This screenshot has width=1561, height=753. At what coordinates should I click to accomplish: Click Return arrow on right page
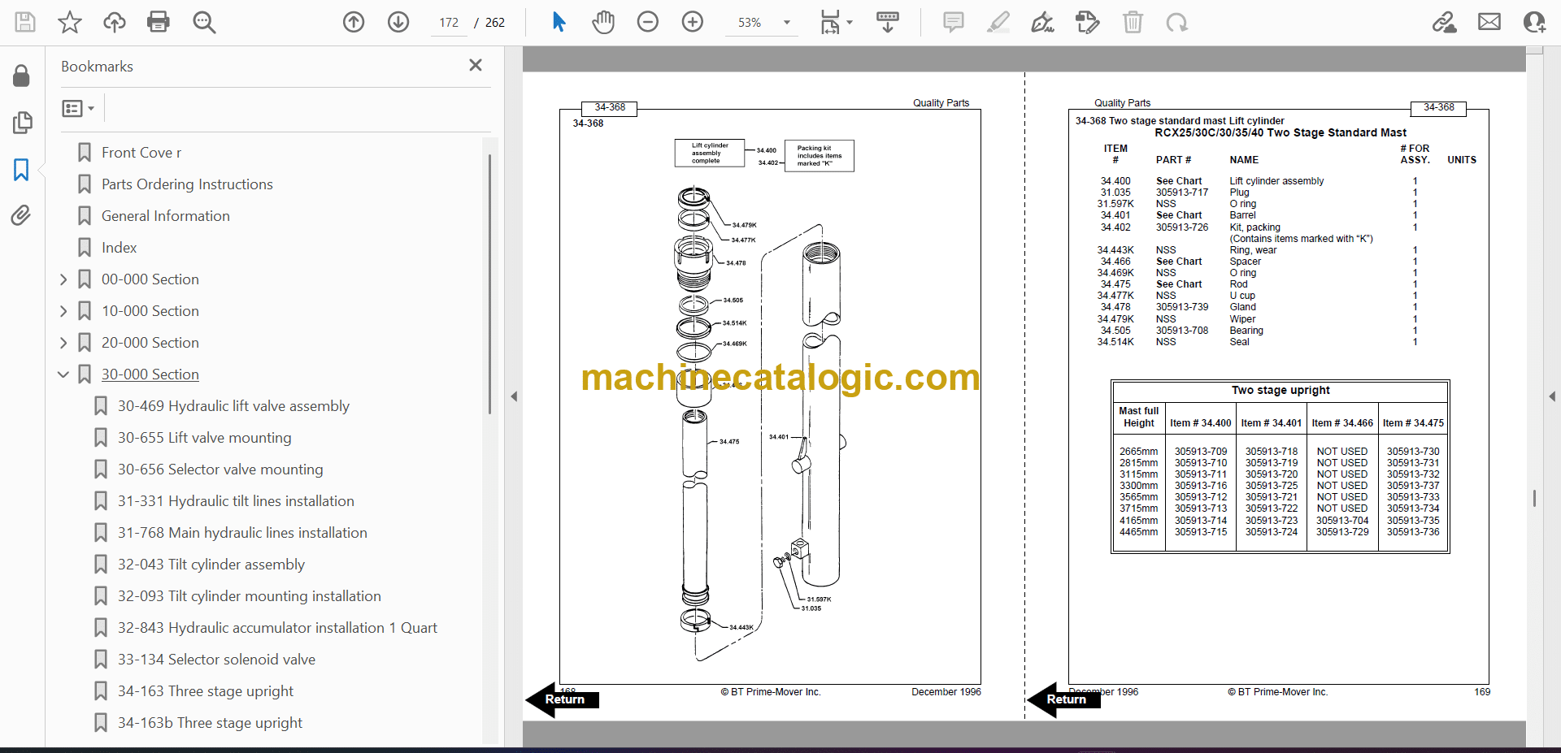[1063, 699]
